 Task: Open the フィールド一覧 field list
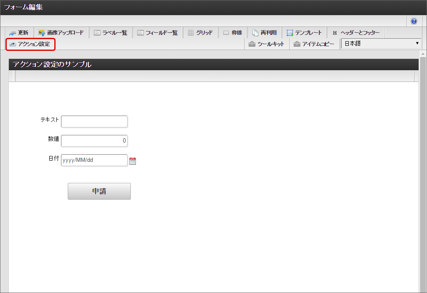(157, 33)
